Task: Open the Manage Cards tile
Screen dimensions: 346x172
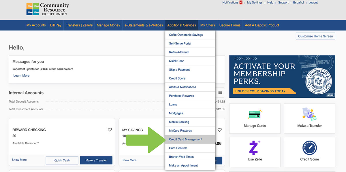Action: click(255, 118)
